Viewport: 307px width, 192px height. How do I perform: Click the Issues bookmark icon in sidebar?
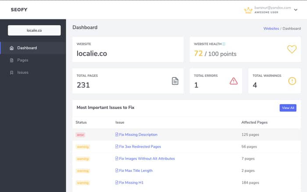coord(12,72)
